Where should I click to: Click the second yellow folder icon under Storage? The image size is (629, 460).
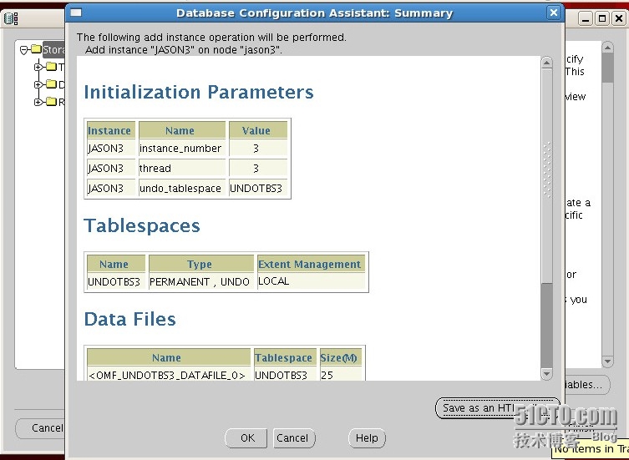[x=51, y=83]
